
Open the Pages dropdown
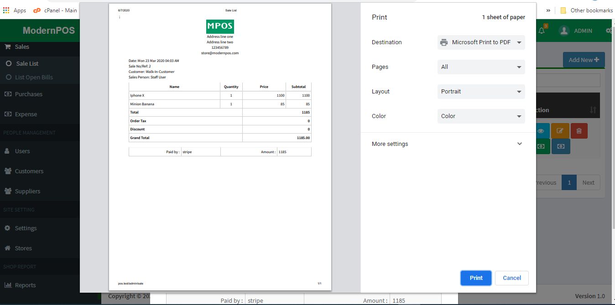tap(481, 67)
